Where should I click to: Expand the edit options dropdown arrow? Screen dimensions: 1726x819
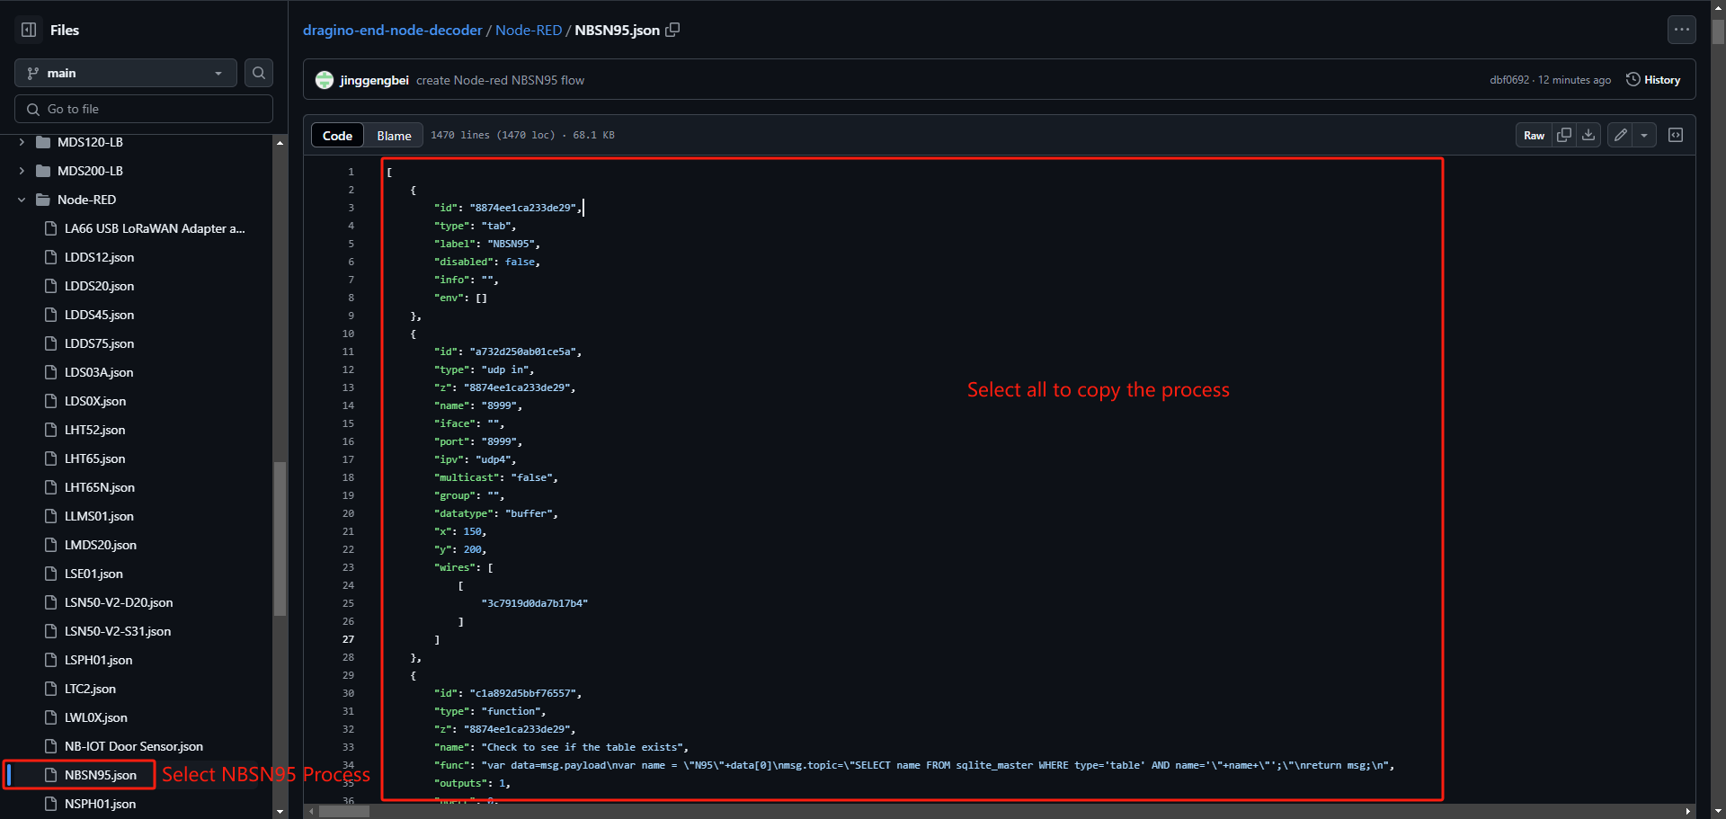[x=1644, y=135]
